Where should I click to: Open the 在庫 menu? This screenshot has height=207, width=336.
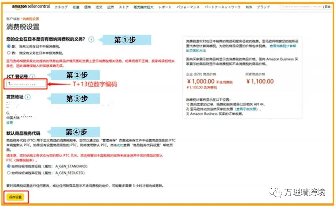[x=76, y=7]
